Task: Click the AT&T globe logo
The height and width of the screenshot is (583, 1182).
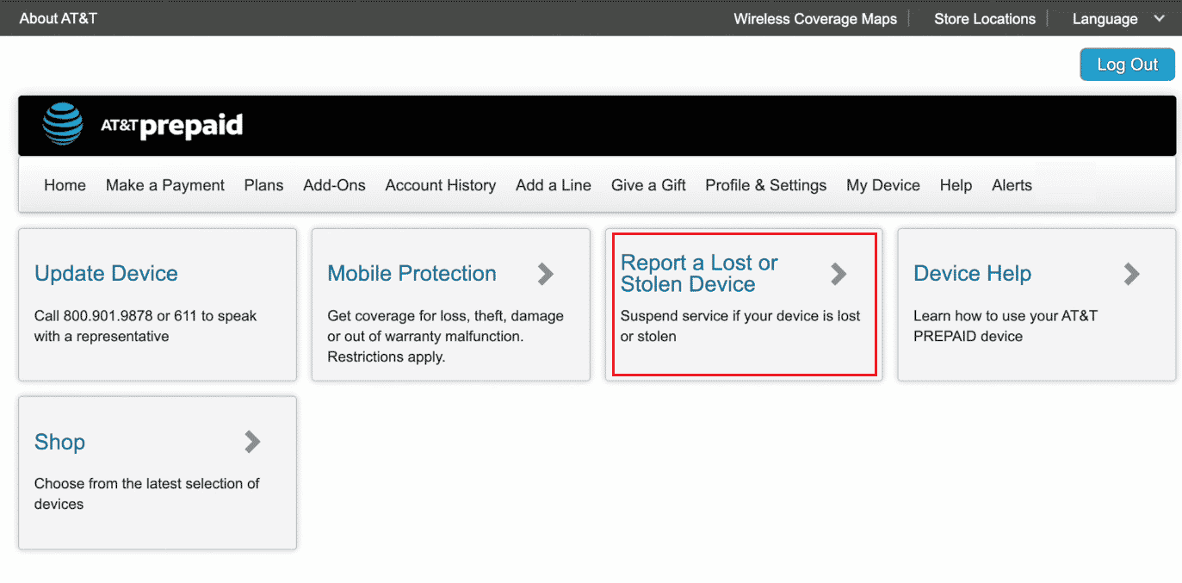Action: 63,124
